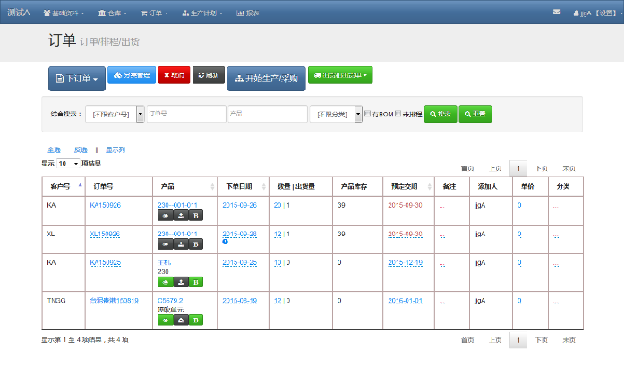
Task: Click the green eye icon in the TNGG row
Action: pyautogui.click(x=165, y=320)
